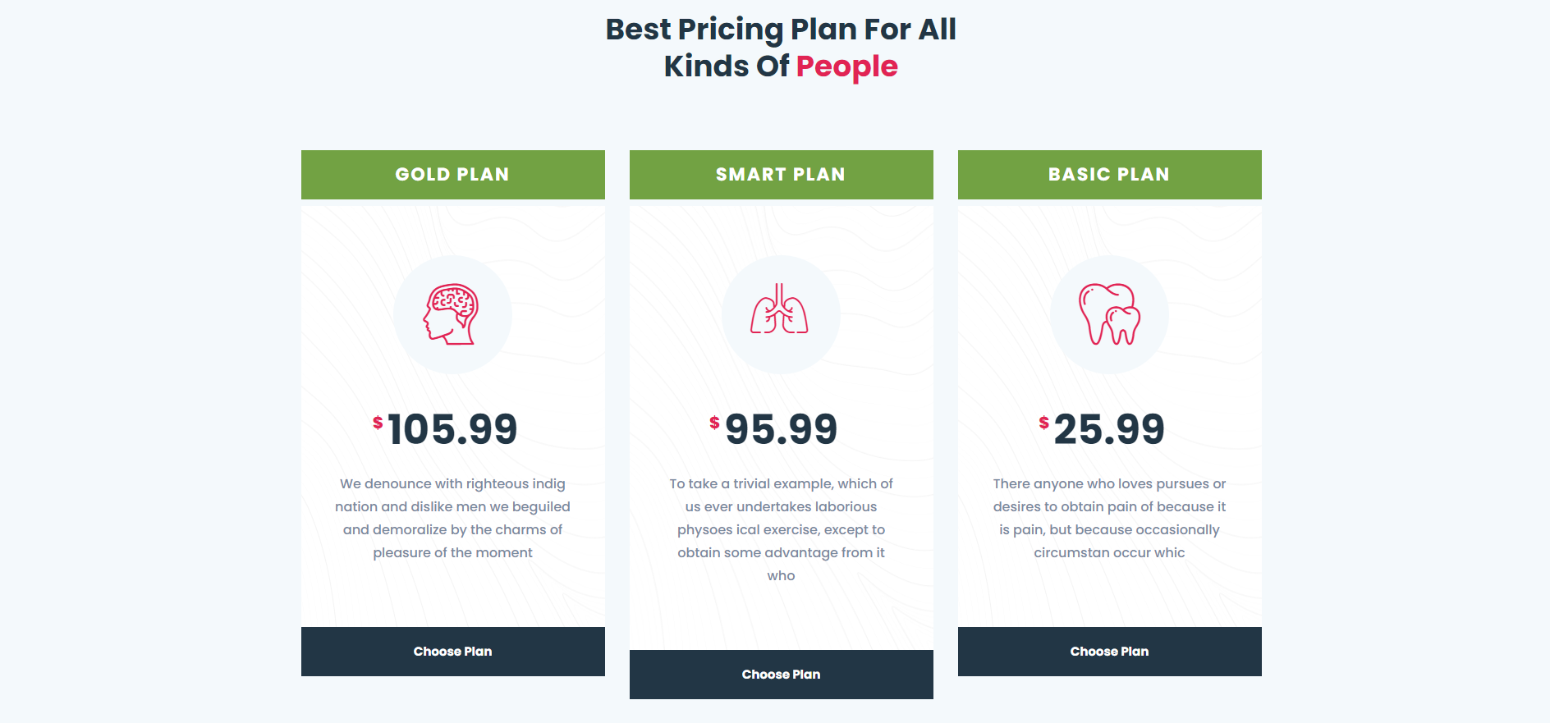Viewport: 1550px width, 723px height.
Task: Choose the Basic Plan button
Action: 1110,652
